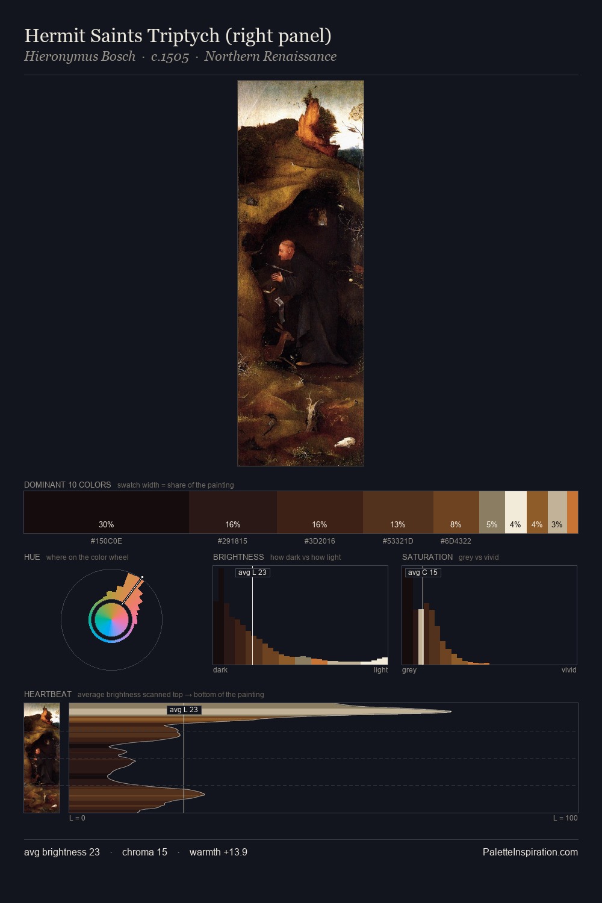The height and width of the screenshot is (903, 602).
Task: Click the last orange swatch
Action: [x=573, y=512]
